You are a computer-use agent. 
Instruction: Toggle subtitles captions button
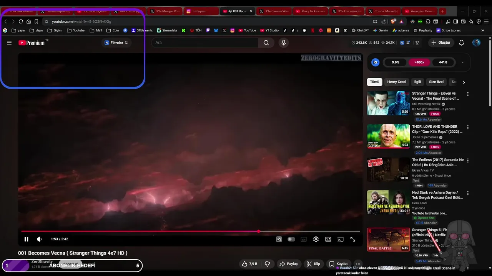[304, 239]
